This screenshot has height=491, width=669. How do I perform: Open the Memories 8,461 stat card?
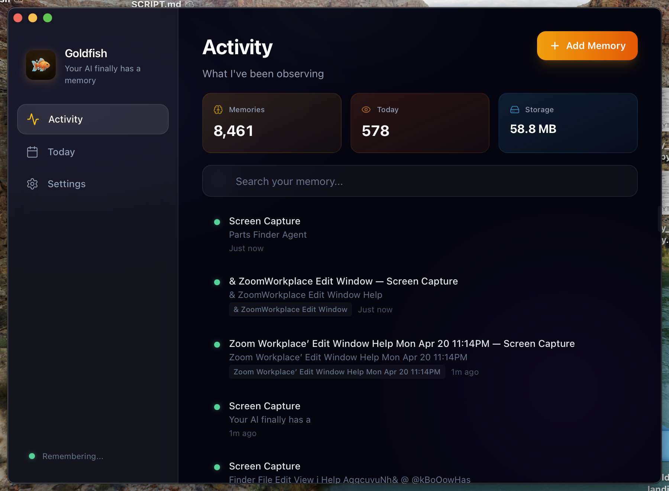click(x=272, y=123)
